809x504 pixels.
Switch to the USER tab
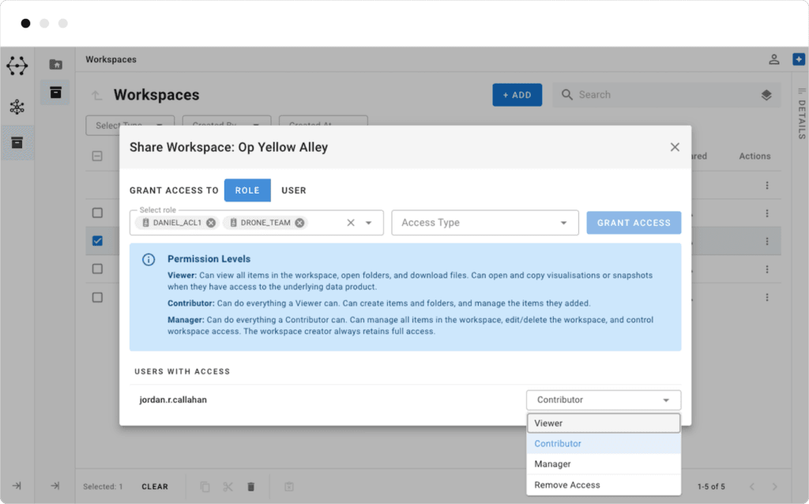point(294,190)
